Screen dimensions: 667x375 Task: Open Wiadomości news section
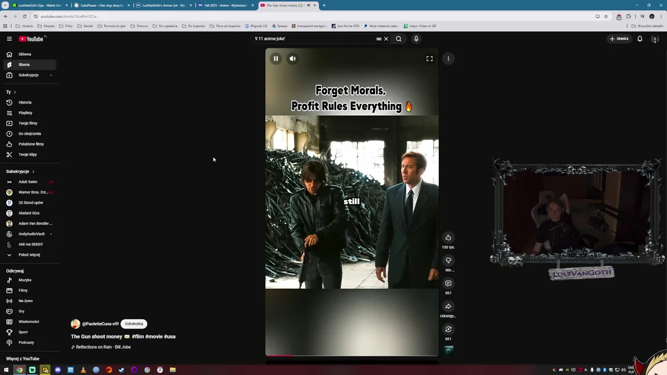tap(30, 321)
